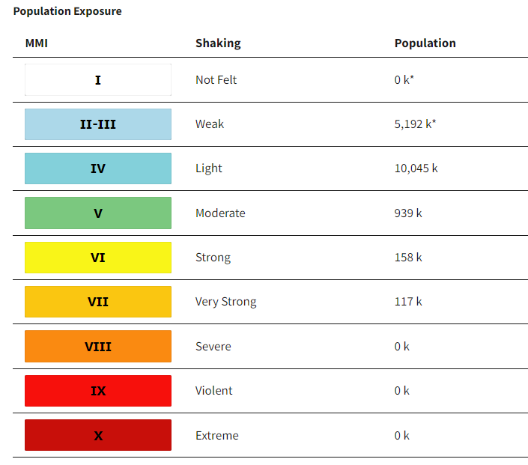Click the Population Exposure heading

(x=67, y=11)
